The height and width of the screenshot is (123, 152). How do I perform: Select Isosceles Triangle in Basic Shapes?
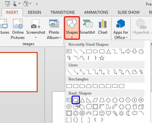tap(82, 100)
